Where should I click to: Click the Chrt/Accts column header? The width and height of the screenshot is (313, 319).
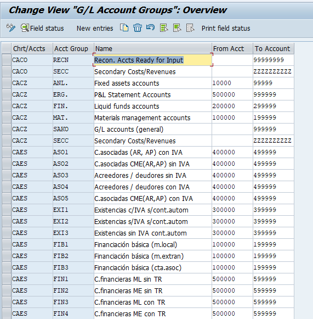pos(32,48)
